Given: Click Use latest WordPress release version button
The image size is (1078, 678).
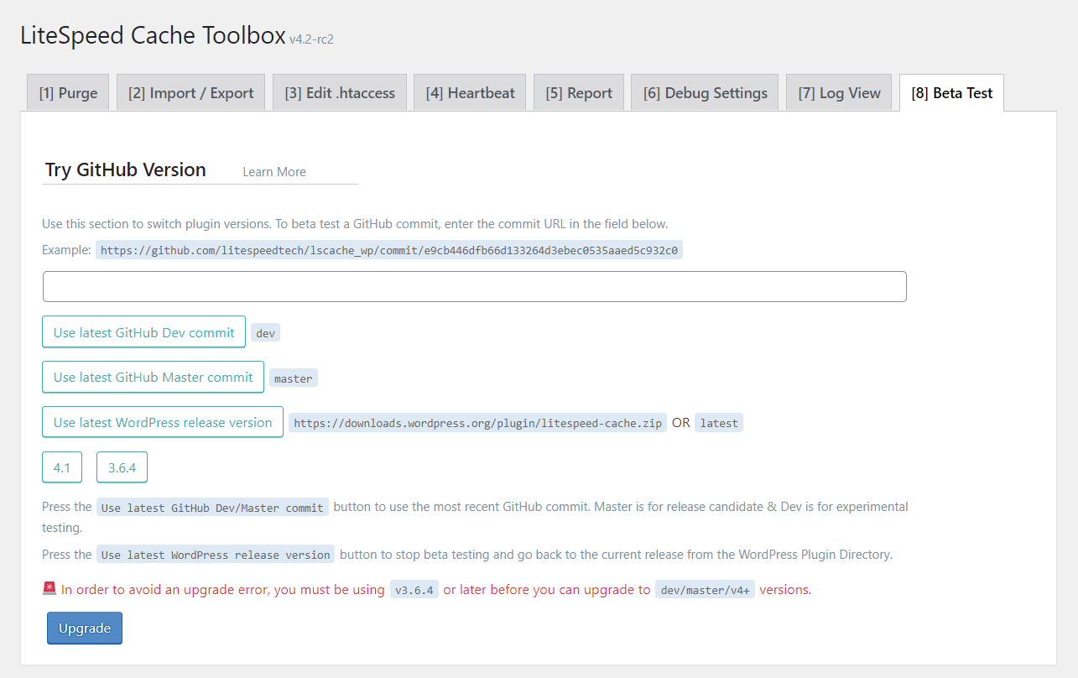Looking at the screenshot, I should tap(163, 422).
